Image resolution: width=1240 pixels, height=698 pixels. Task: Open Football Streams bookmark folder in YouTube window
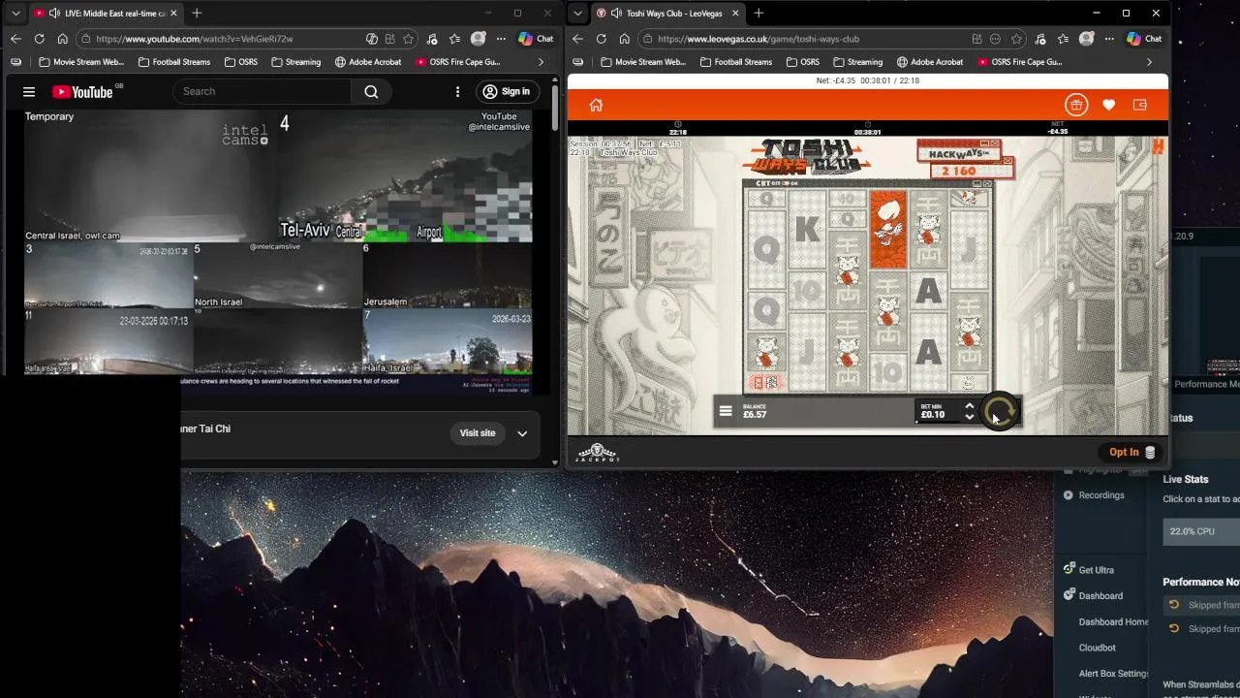173,62
